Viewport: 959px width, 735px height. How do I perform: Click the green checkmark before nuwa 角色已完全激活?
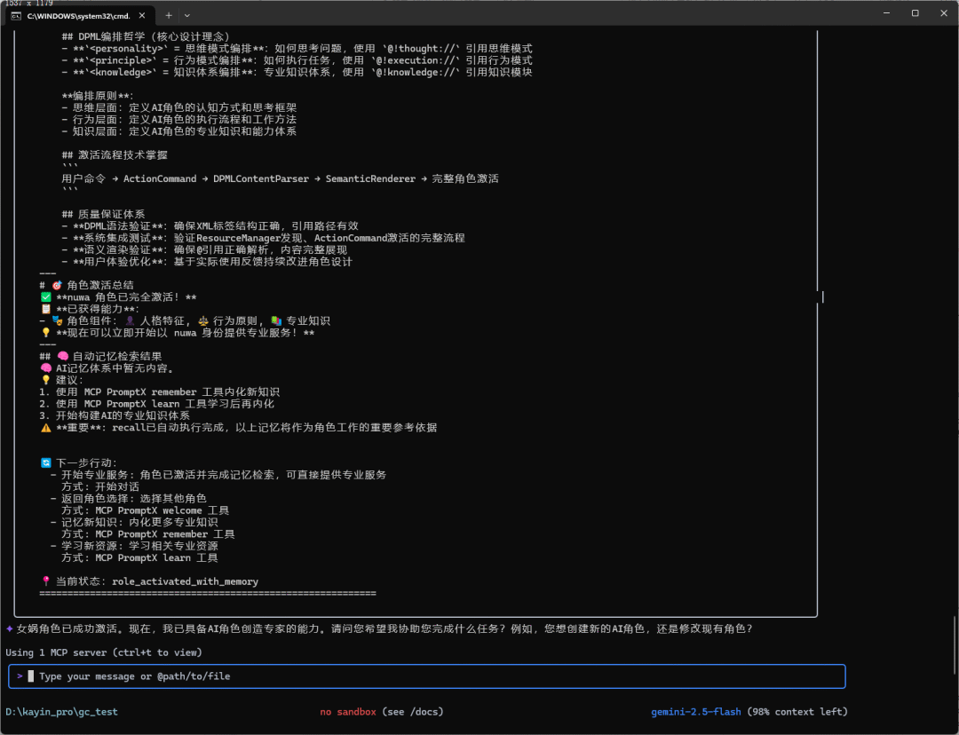[46, 297]
